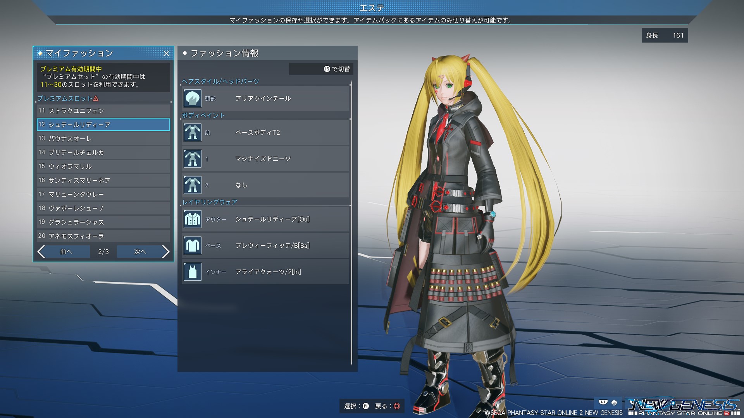Click the fashion info panel scrollbar
The height and width of the screenshot is (418, 744).
click(x=351, y=223)
